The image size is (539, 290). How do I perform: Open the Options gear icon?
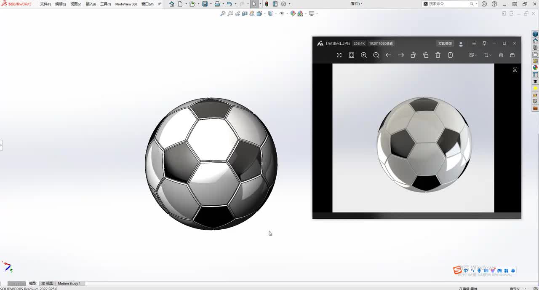click(x=283, y=4)
